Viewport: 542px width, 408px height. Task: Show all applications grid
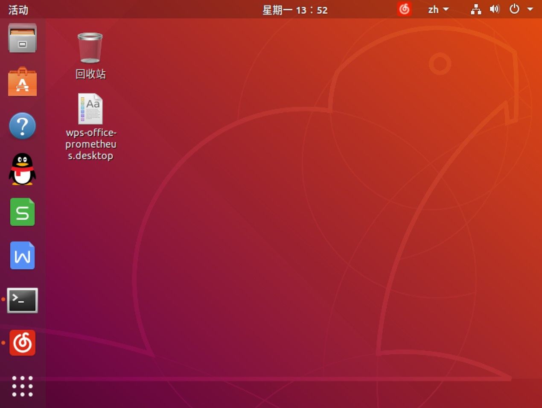(x=22, y=386)
